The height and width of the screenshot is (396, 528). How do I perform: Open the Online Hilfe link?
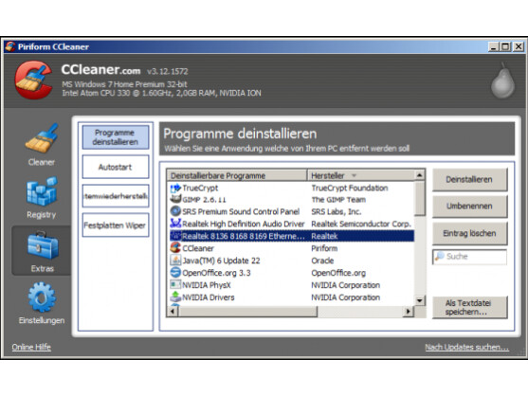point(31,347)
